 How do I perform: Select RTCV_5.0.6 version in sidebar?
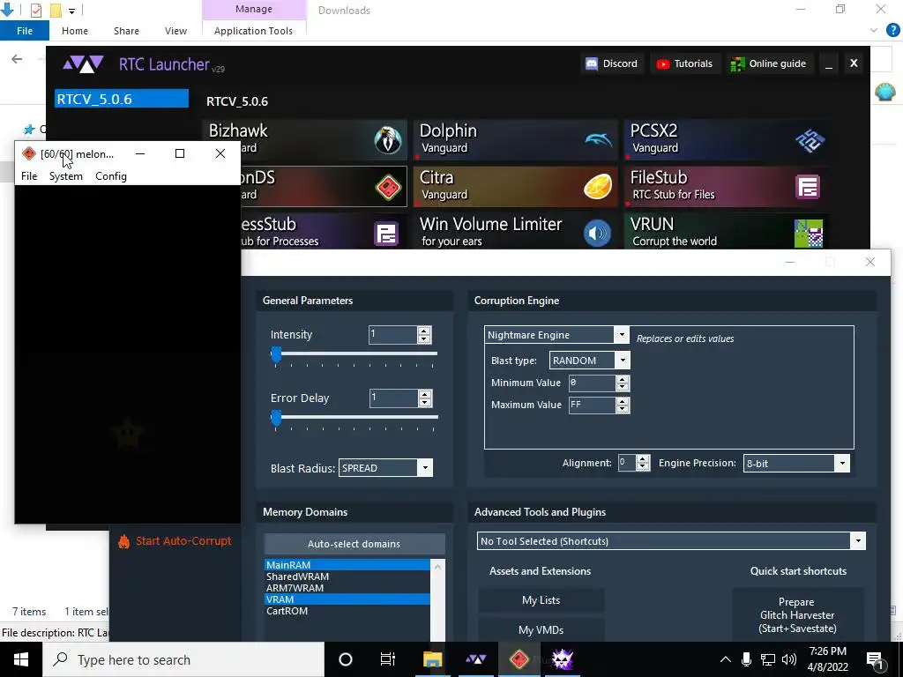(x=122, y=99)
